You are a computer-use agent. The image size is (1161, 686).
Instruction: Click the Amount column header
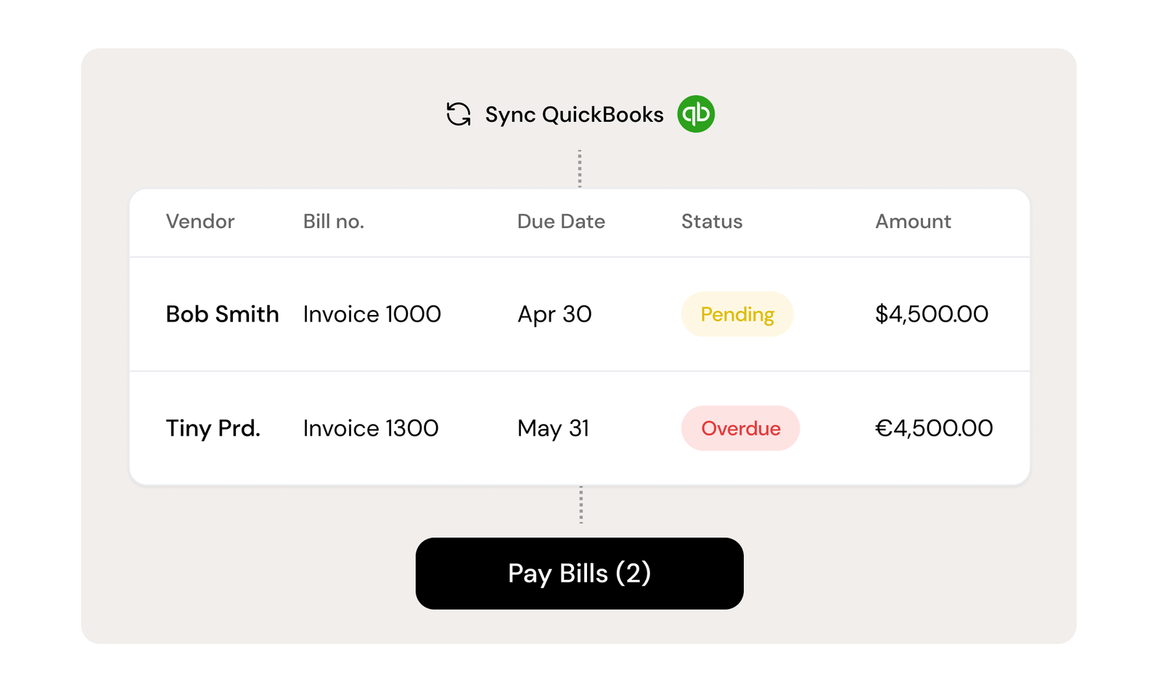(x=913, y=221)
